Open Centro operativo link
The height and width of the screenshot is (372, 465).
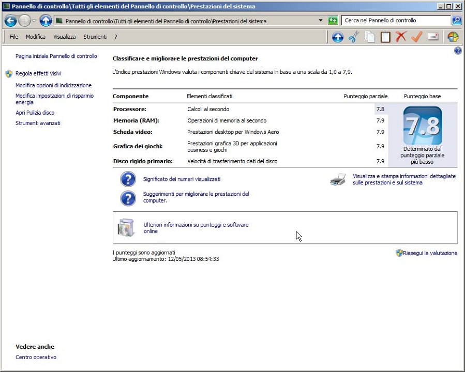tap(36, 357)
